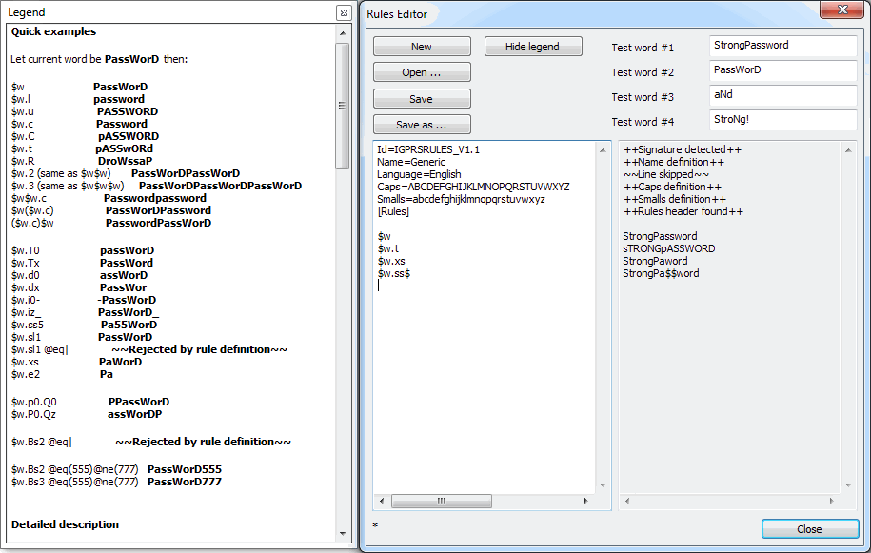
Task: Click the $w.c legend row with Password
Action: click(x=79, y=124)
